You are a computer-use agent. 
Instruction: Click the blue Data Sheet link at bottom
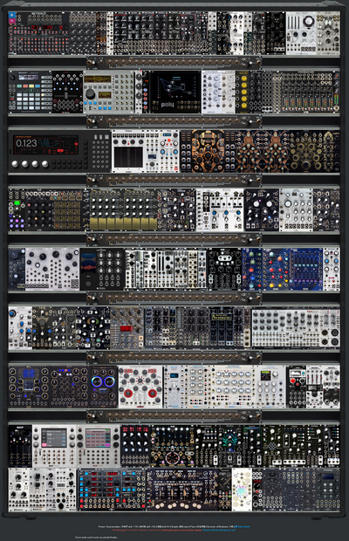[x=243, y=526]
